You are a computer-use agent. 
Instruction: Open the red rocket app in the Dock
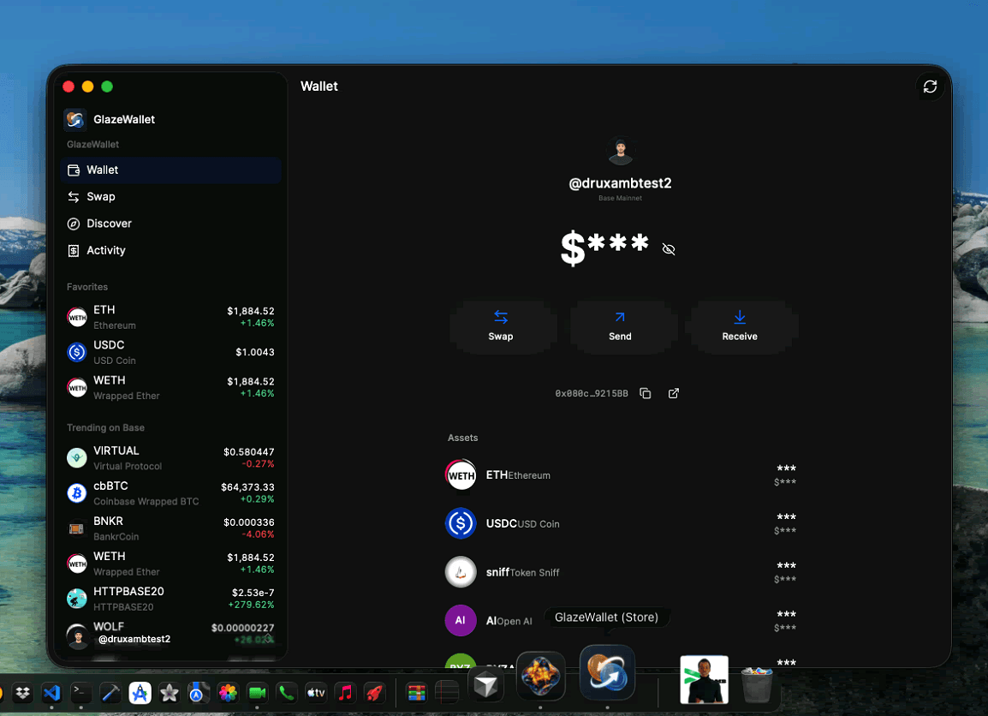click(x=375, y=694)
